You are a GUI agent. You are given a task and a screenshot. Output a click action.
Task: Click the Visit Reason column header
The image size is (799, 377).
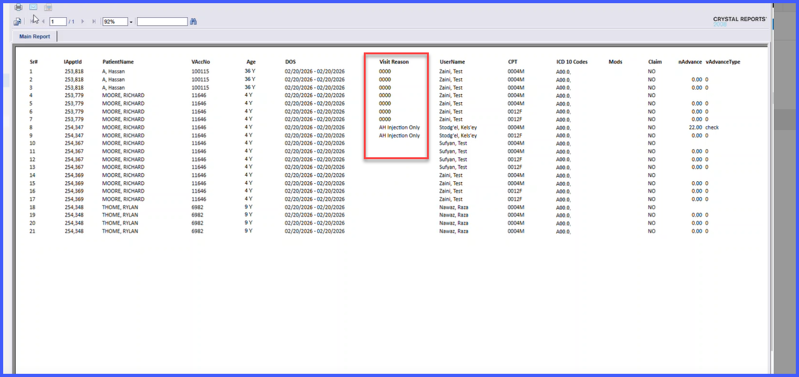point(393,62)
